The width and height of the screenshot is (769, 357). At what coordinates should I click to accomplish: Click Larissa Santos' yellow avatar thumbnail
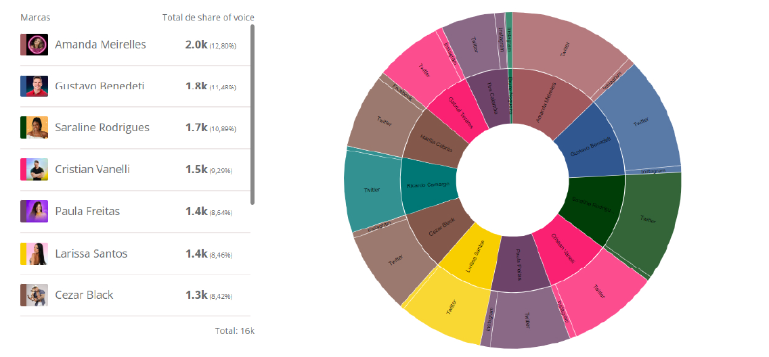click(34, 254)
